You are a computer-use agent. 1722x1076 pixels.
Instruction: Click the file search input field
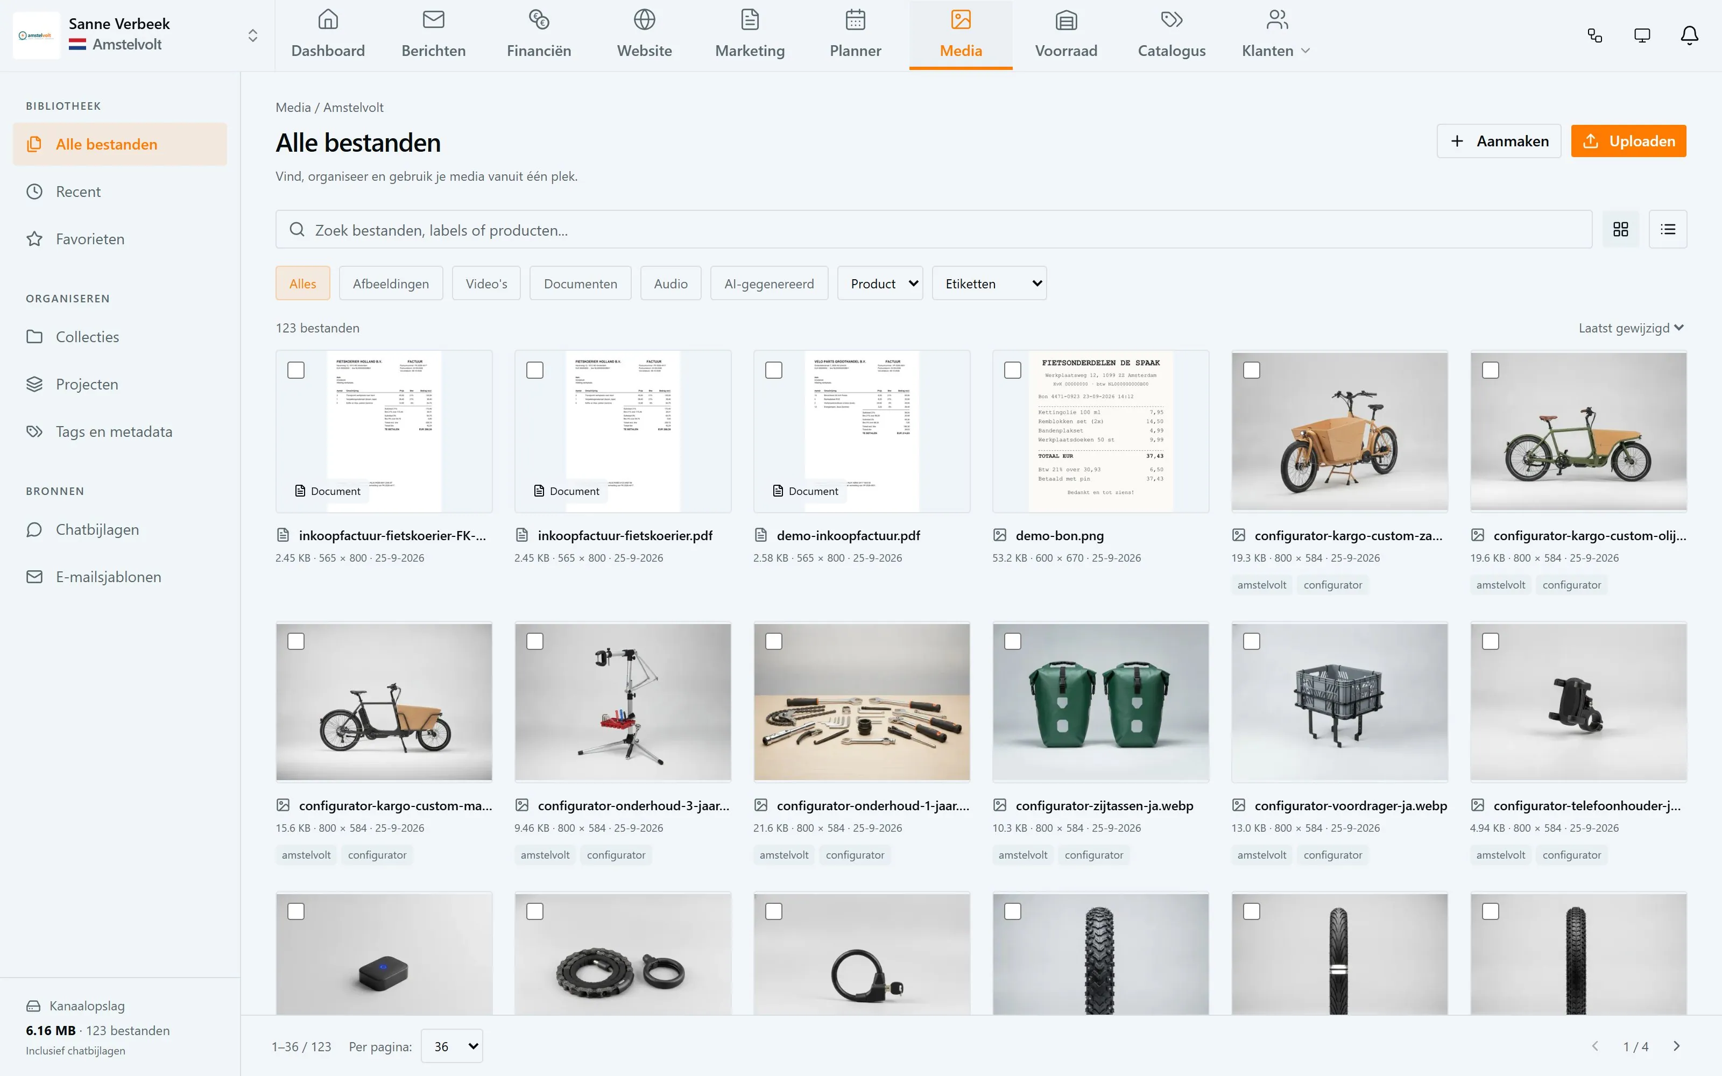[934, 229]
